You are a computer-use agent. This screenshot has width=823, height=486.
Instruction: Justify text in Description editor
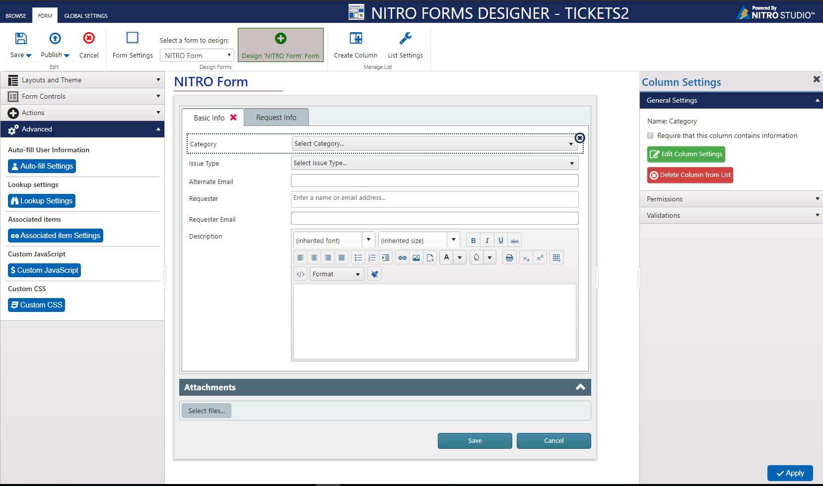pos(342,257)
